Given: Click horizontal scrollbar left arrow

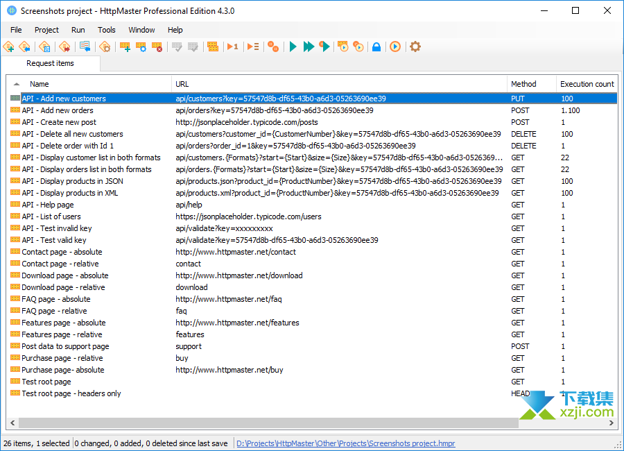Looking at the screenshot, I should coord(12,423).
